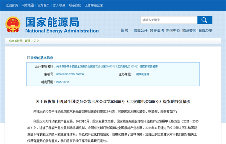Open the 新闻中心 navigation menu

[x=173, y=30]
